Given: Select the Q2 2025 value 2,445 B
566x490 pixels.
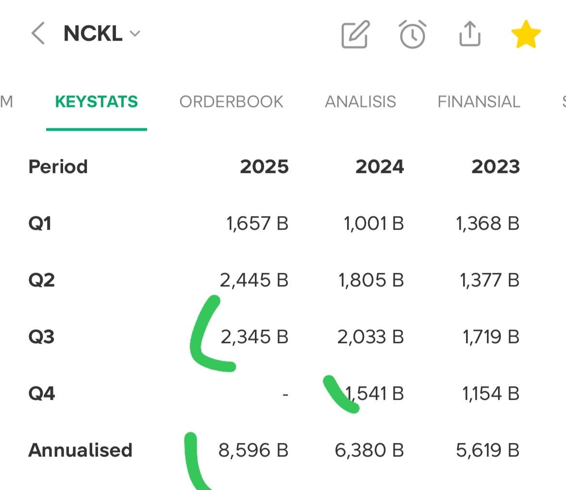Looking at the screenshot, I should pos(254,280).
